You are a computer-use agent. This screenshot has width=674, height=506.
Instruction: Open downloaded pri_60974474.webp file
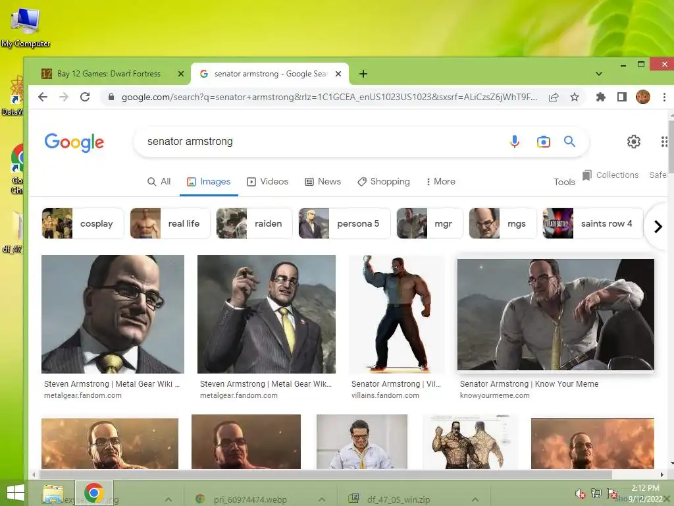[x=250, y=499]
